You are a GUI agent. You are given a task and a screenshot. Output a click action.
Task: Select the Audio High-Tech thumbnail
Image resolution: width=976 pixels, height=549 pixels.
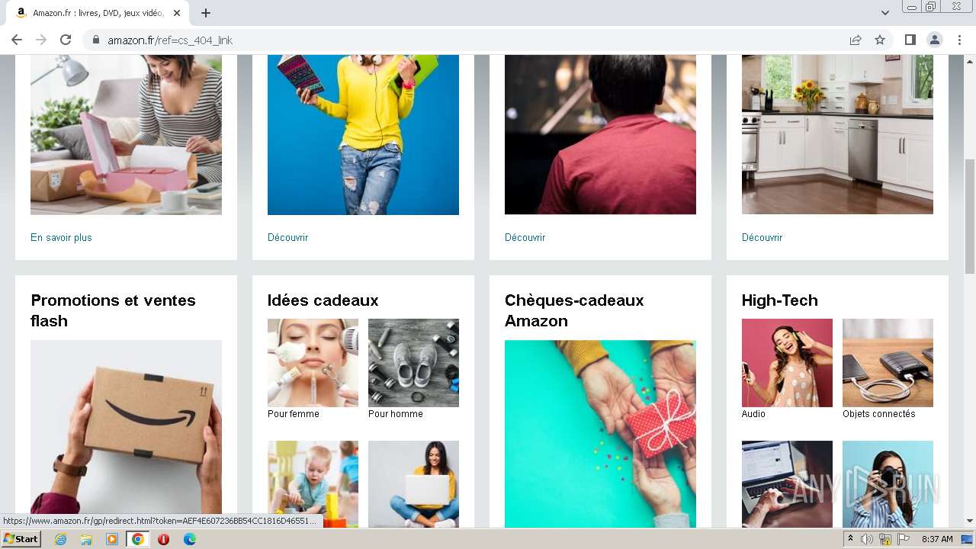(787, 363)
